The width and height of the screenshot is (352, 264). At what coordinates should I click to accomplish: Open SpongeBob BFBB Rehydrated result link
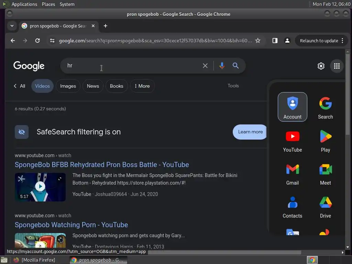pyautogui.click(x=102, y=165)
